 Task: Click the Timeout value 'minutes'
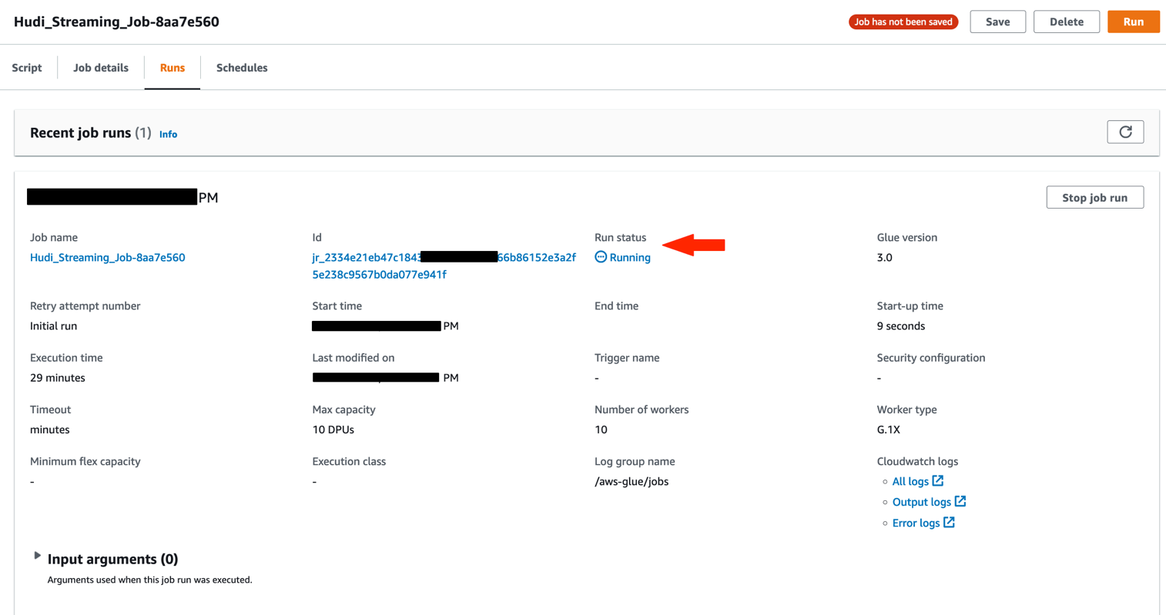50,429
